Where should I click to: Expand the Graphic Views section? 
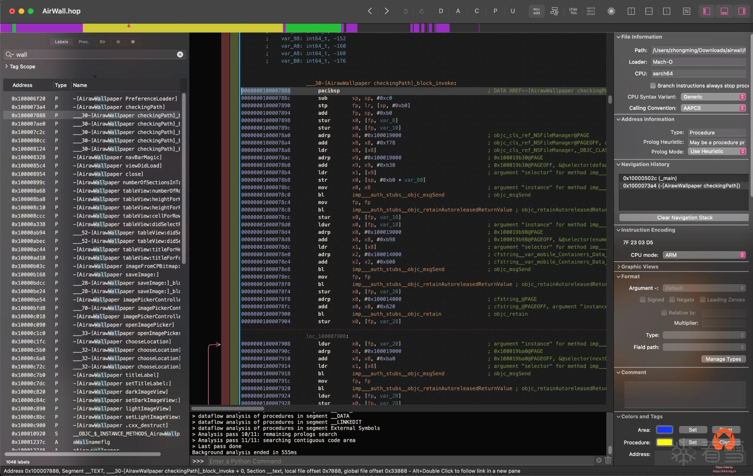639,267
